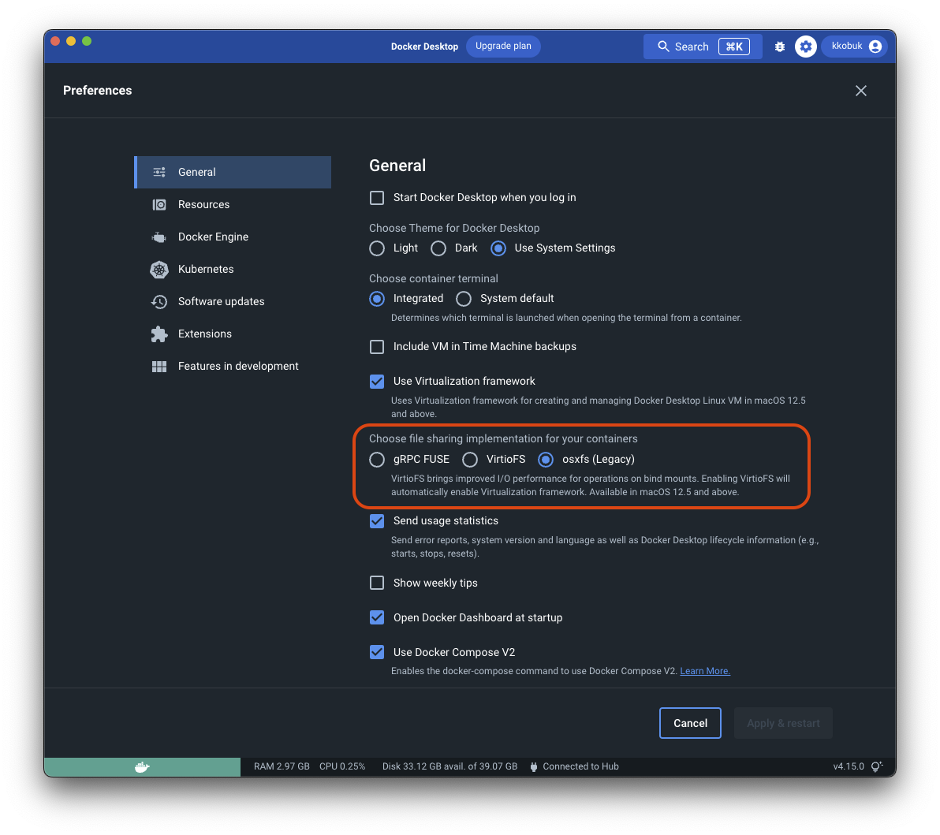This screenshot has height=835, width=940.
Task: Click the Cancel button
Action: pos(690,724)
